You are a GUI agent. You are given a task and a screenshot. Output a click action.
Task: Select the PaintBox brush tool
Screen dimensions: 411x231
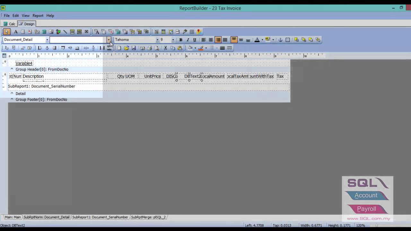(x=185, y=32)
